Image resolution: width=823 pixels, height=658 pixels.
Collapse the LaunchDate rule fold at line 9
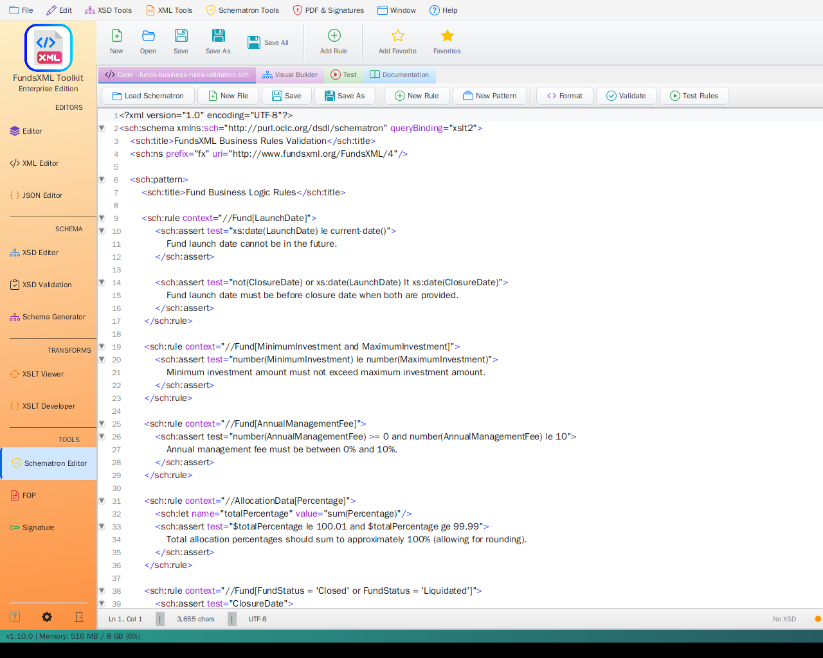(102, 218)
